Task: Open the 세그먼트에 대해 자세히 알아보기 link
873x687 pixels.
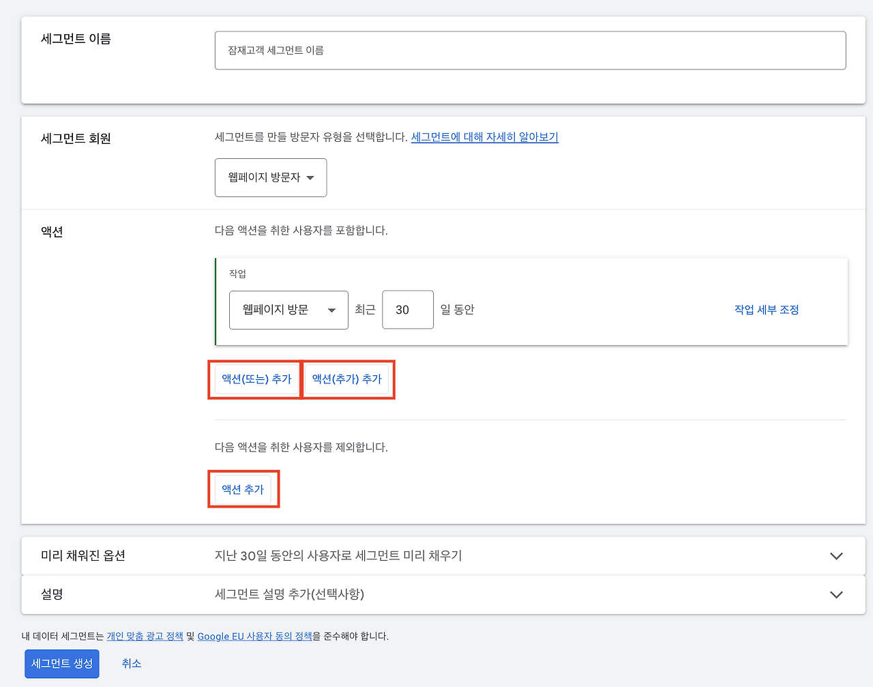Action: pyautogui.click(x=484, y=137)
